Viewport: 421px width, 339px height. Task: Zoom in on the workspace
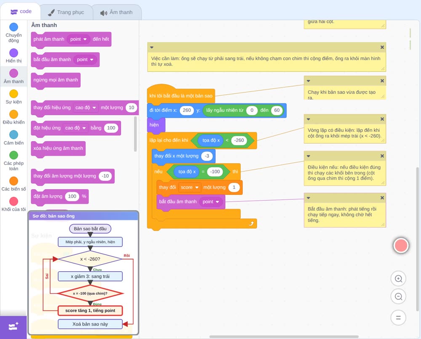tap(398, 279)
